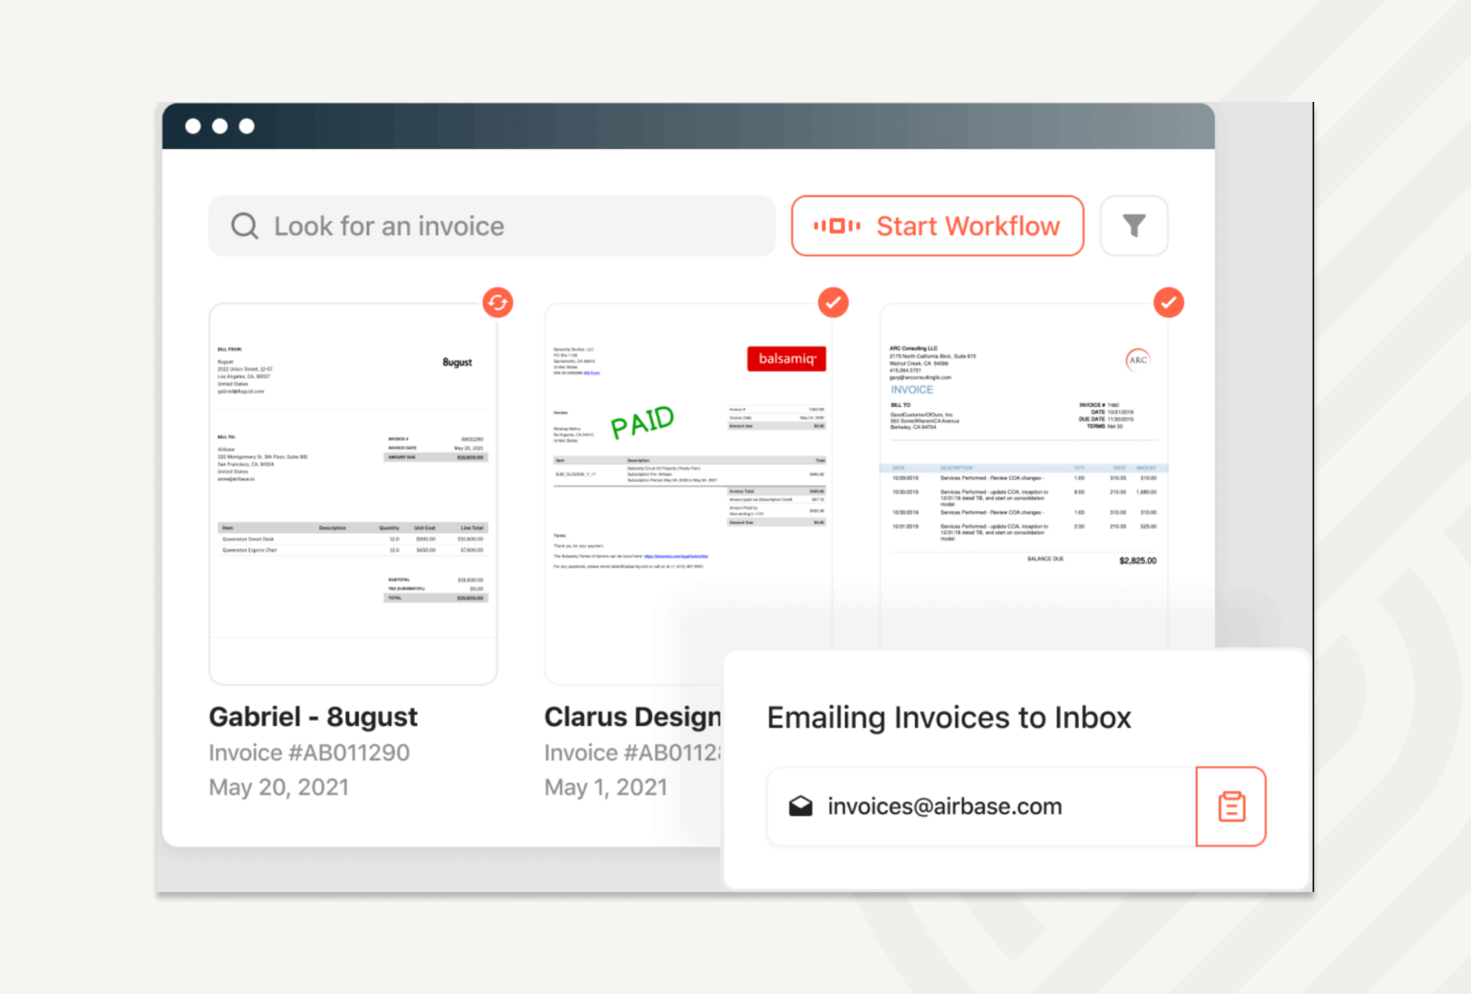The height and width of the screenshot is (994, 1471).
Task: Click the invoices@airbase.com email field
Action: 982,807
